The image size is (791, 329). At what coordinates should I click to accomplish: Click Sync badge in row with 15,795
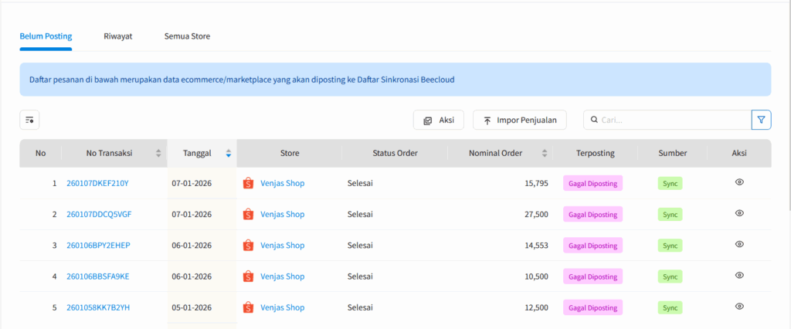click(x=670, y=184)
